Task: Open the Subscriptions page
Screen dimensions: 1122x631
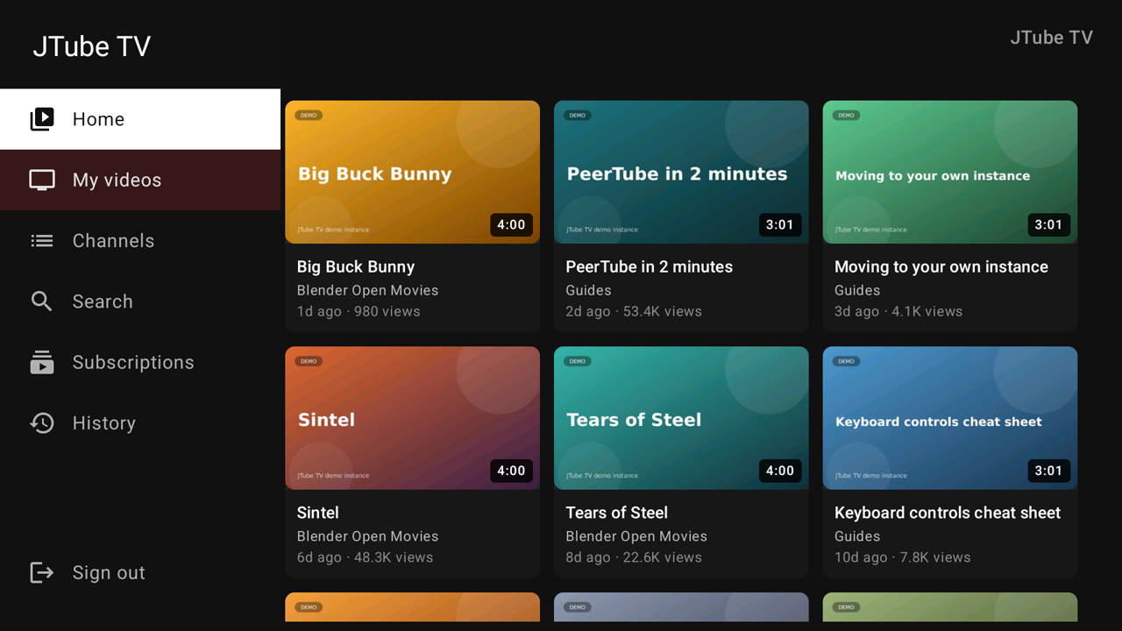Action: tap(140, 362)
